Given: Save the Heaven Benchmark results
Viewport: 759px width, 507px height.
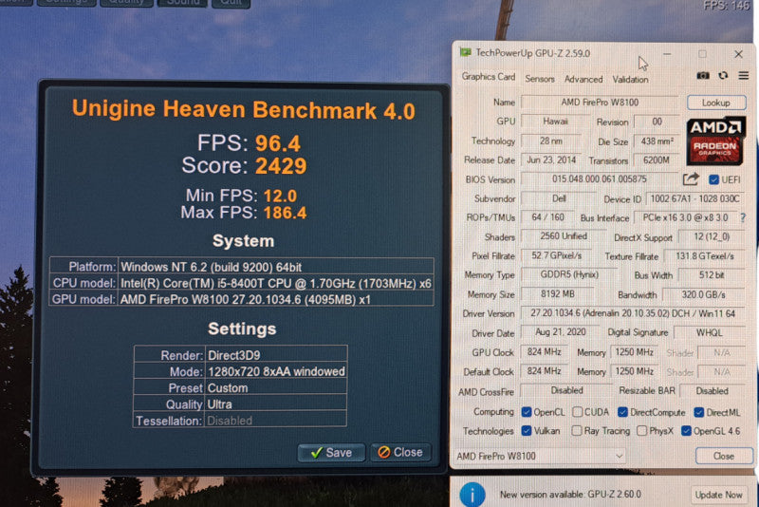Looking at the screenshot, I should [x=331, y=452].
